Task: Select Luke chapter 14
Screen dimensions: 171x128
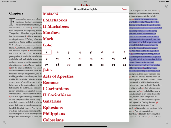Action: tap(102, 59)
